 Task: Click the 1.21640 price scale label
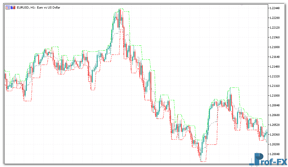point(275,57)
